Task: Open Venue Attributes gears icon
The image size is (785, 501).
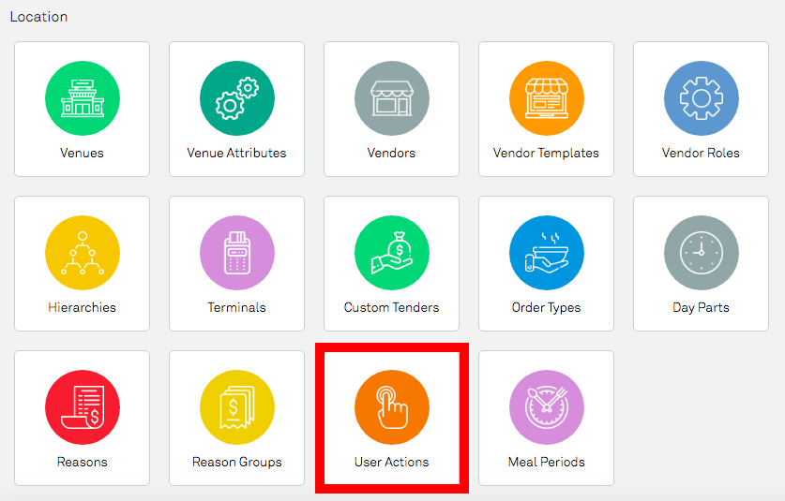Action: coord(236,98)
